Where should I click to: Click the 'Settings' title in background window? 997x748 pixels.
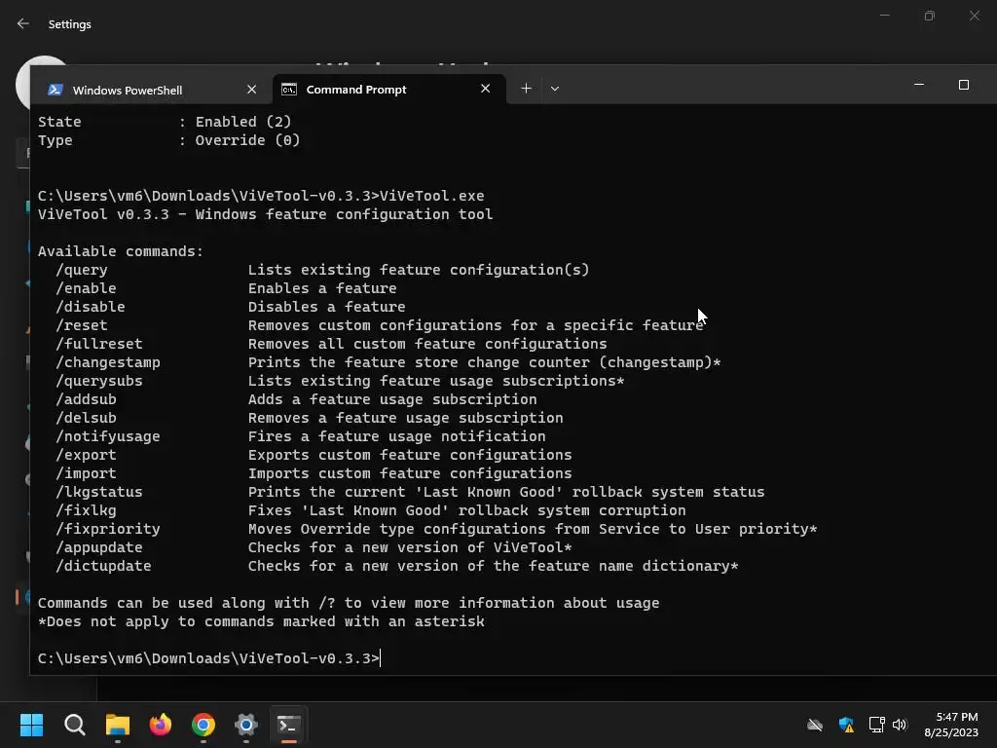click(70, 24)
